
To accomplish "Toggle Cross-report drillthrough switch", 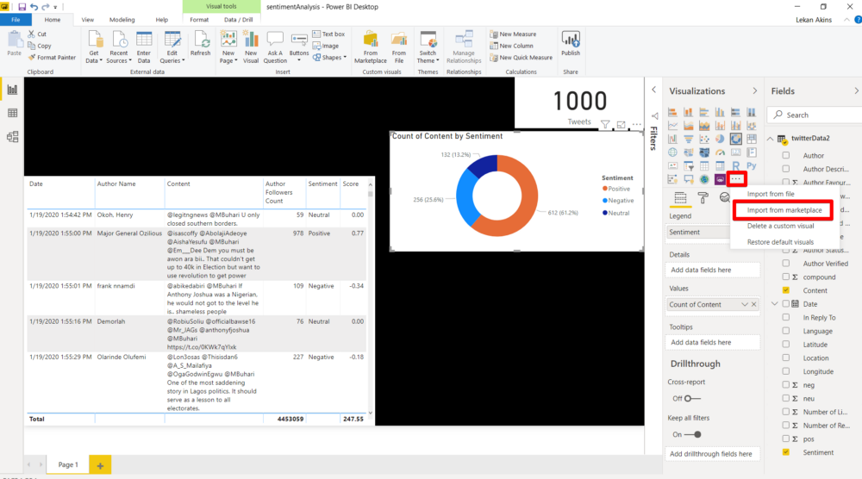I will [692, 398].
